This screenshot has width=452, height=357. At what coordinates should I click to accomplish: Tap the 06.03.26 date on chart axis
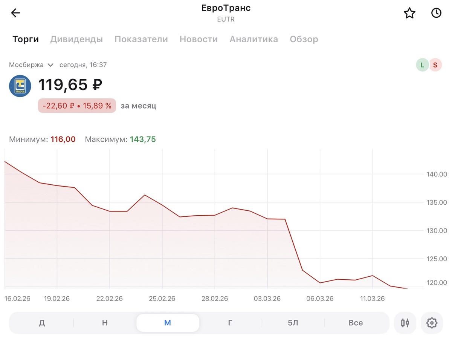pyautogui.click(x=320, y=299)
